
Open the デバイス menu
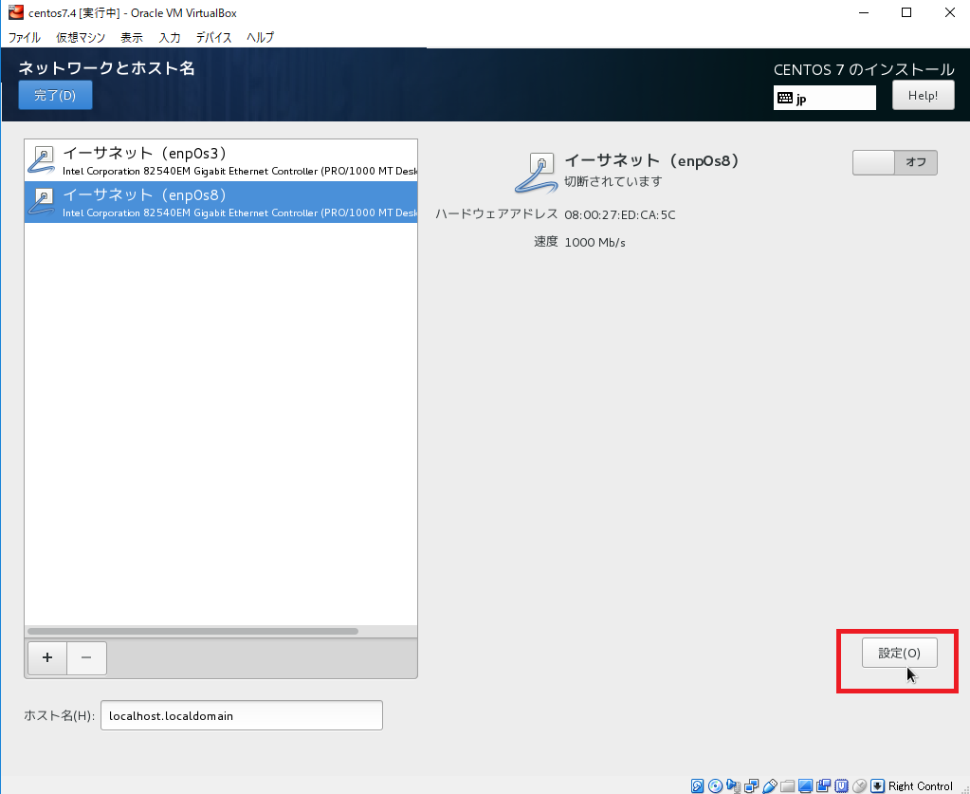[x=213, y=38]
